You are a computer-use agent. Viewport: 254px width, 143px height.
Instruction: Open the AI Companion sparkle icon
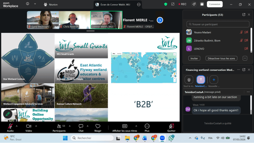click(x=194, y=4)
